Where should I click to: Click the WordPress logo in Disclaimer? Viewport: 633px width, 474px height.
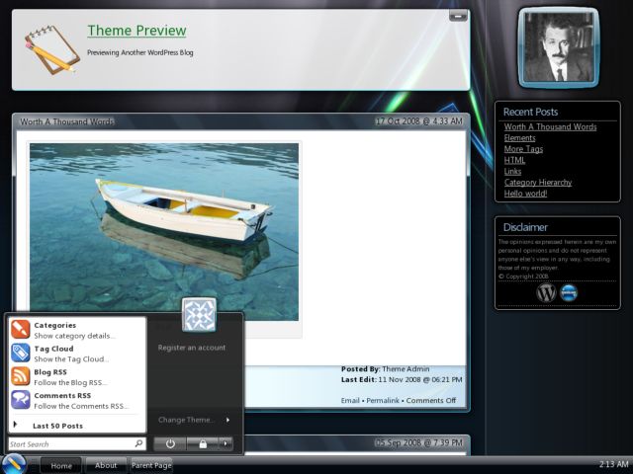coord(546,292)
